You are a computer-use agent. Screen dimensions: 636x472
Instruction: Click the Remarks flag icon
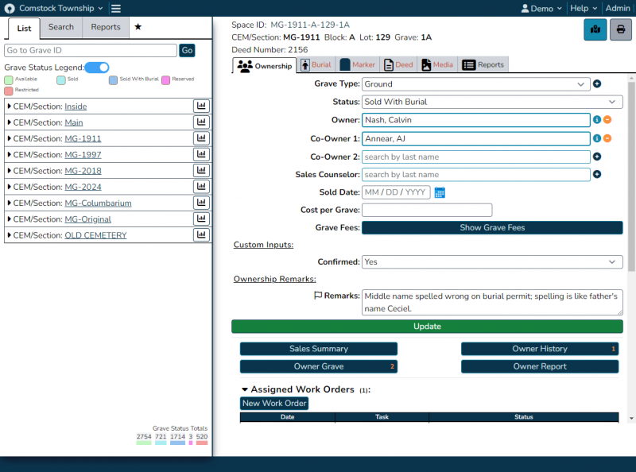click(318, 296)
